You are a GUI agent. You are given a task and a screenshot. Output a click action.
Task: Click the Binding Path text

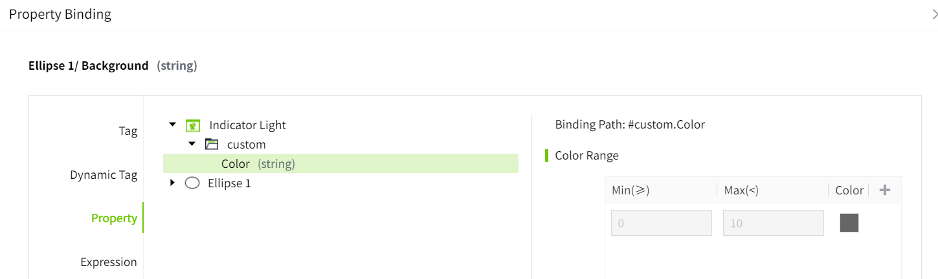tap(629, 125)
